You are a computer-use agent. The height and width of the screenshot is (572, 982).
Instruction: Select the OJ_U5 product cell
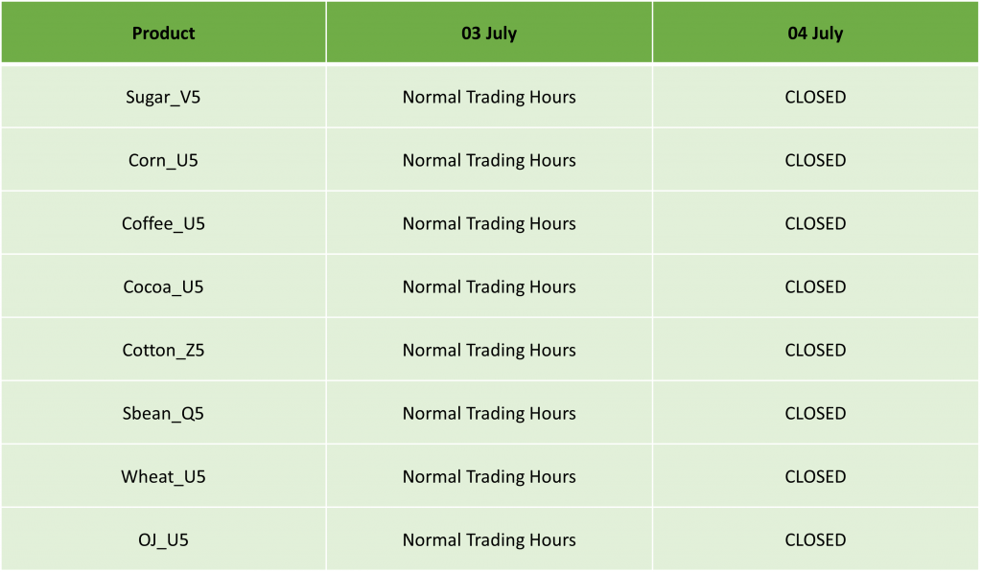coord(163,539)
